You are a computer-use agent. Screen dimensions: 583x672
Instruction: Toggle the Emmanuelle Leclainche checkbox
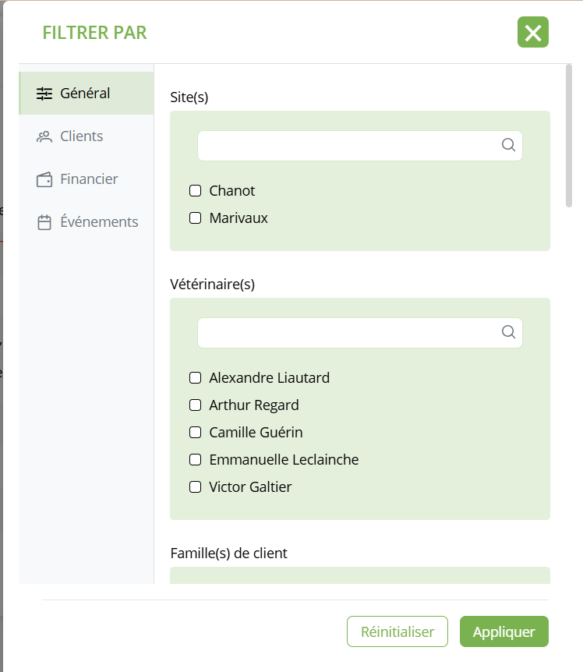(x=196, y=460)
